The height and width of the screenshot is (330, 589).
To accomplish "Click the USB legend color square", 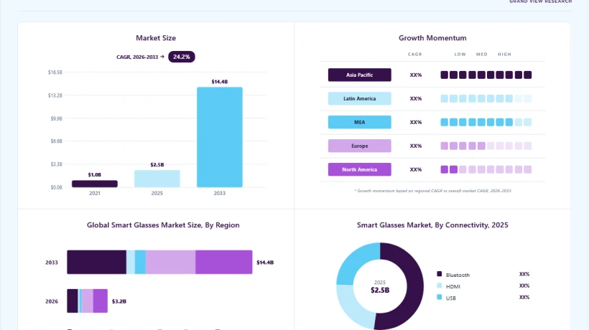I will (439, 298).
